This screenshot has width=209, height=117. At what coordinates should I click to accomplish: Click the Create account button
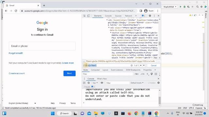(17, 73)
